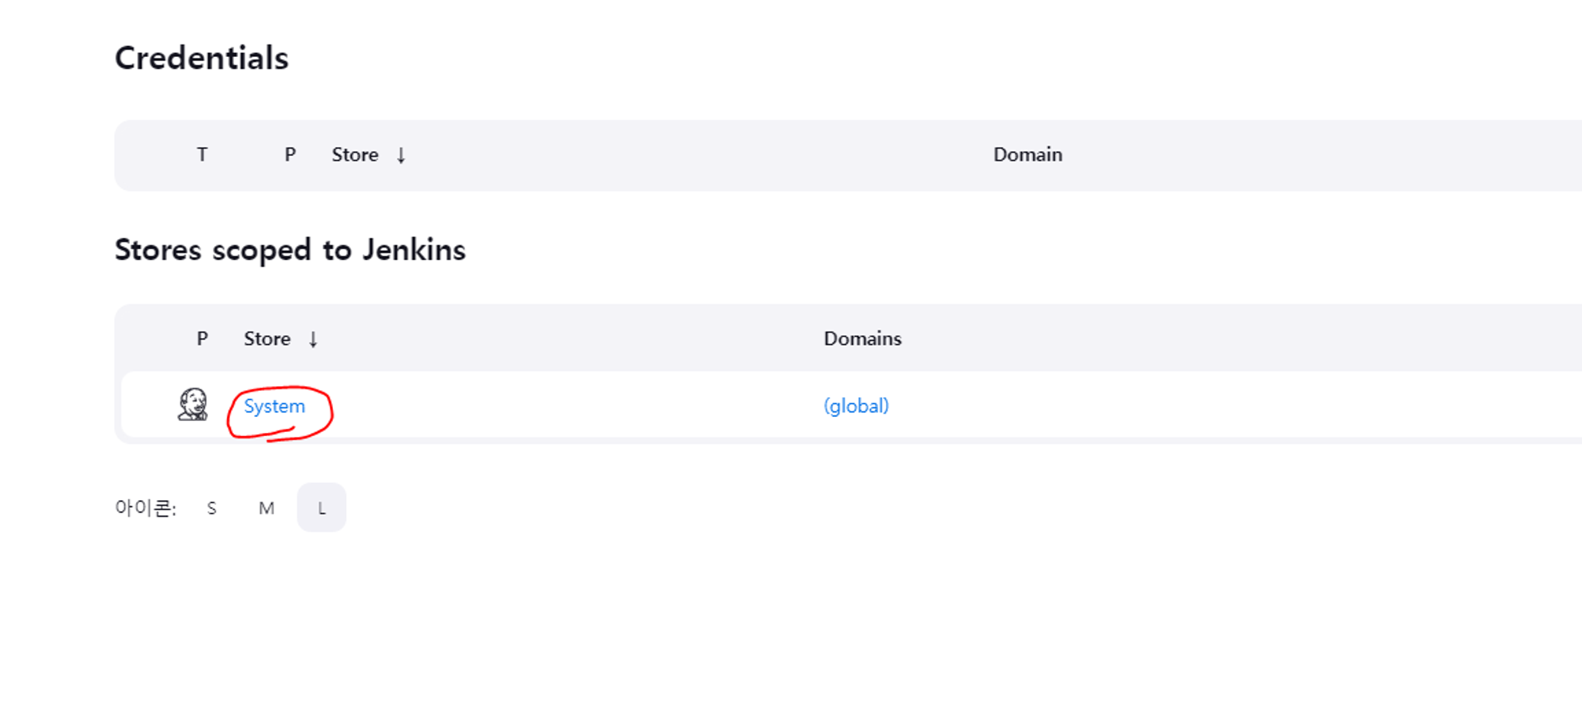The image size is (1582, 728).
Task: Click Store header in Stores scoped table
Action: 267,339
